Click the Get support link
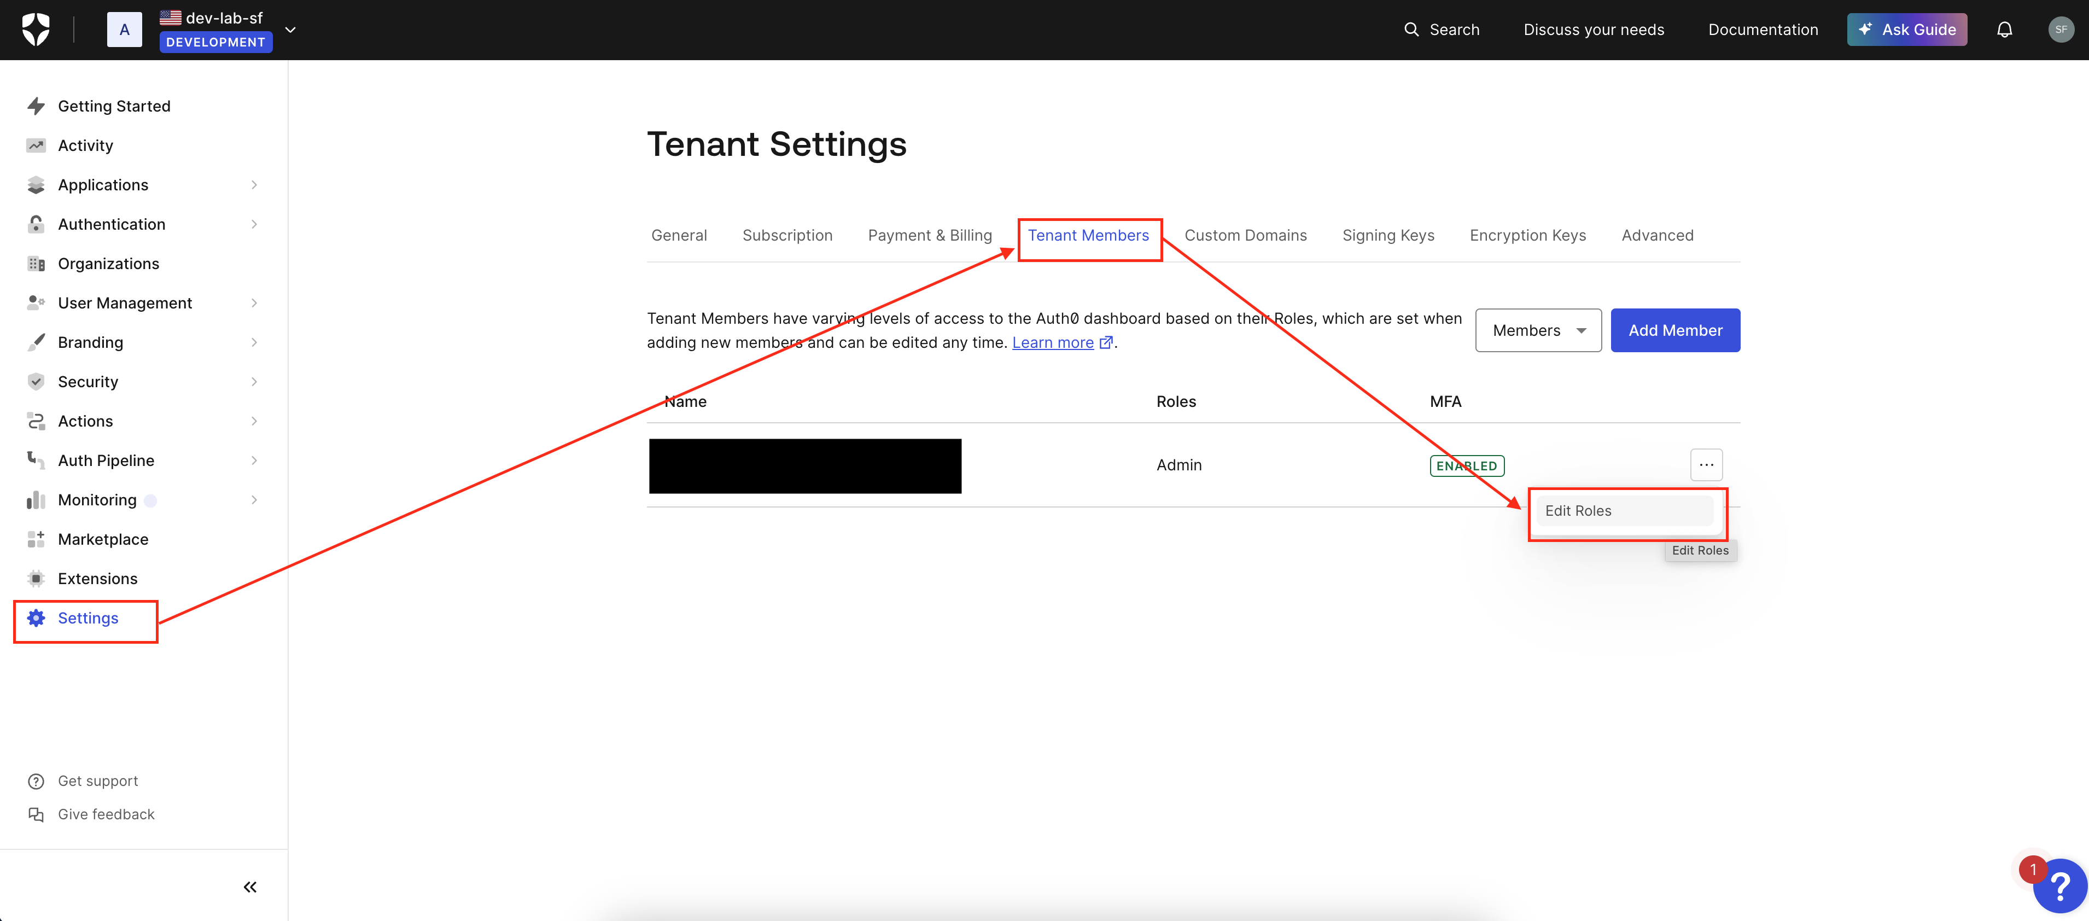2089x921 pixels. pos(98,781)
